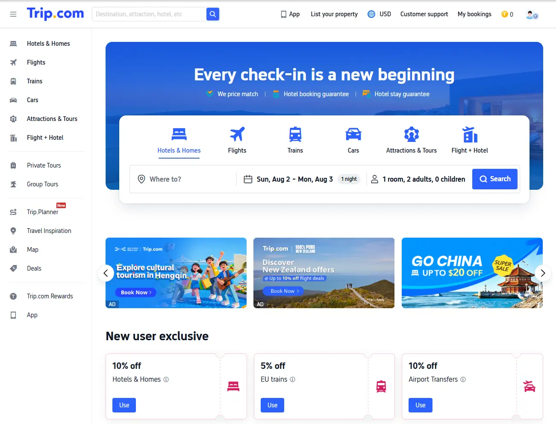Viewport: 556px width, 424px height.
Task: Click info icon next to EU trains coupon
Action: point(293,380)
